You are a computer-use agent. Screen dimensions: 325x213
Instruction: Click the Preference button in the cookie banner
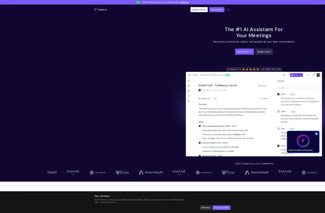pos(206,208)
